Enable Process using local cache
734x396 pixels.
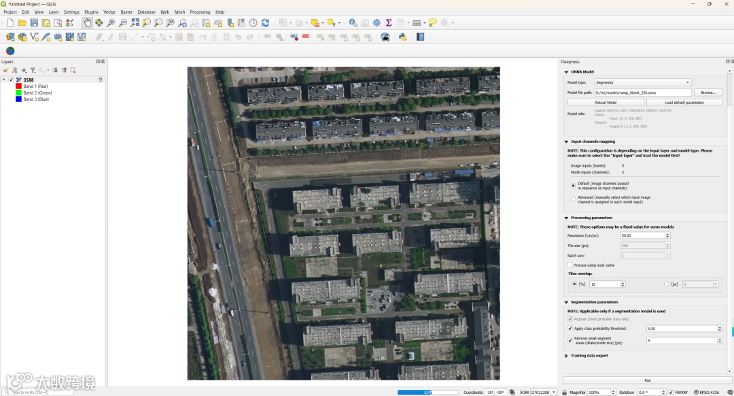tap(570, 265)
